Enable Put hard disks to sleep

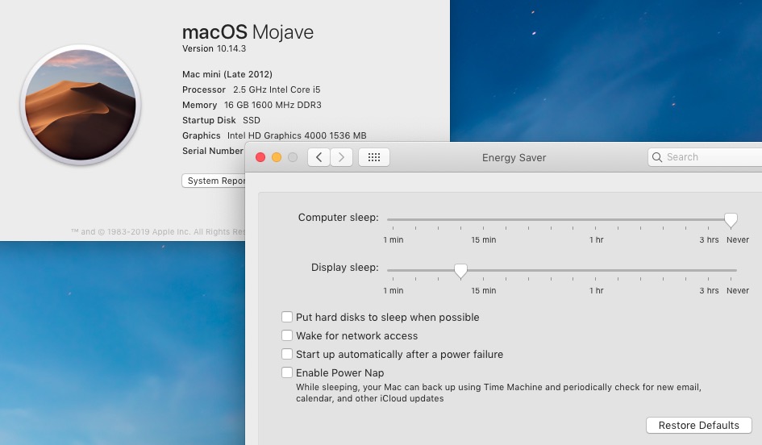coord(287,318)
